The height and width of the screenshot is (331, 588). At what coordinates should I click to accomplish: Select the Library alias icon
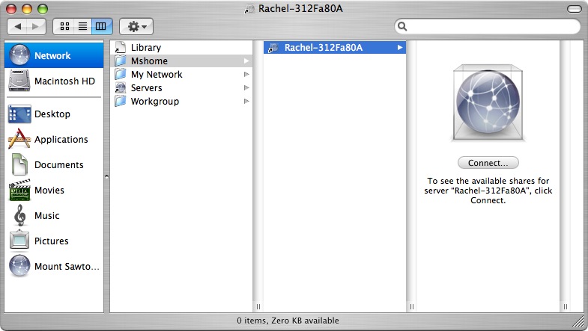121,48
